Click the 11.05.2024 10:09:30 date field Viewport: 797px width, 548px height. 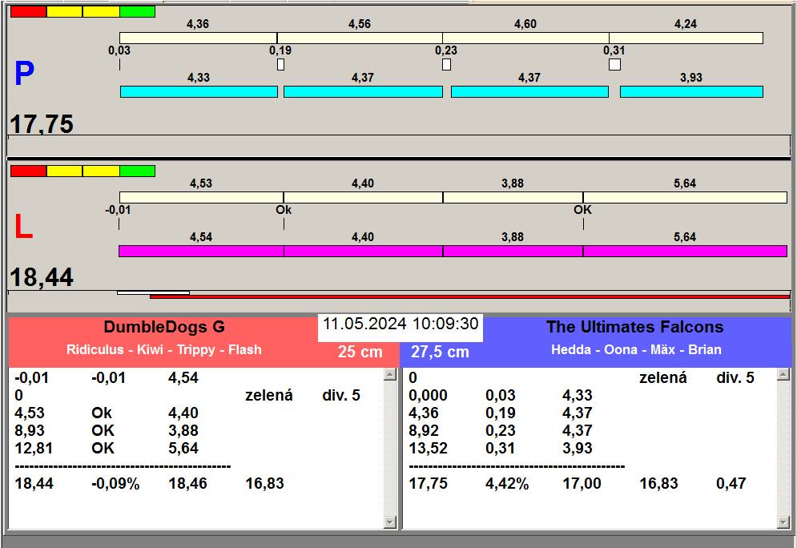(401, 324)
